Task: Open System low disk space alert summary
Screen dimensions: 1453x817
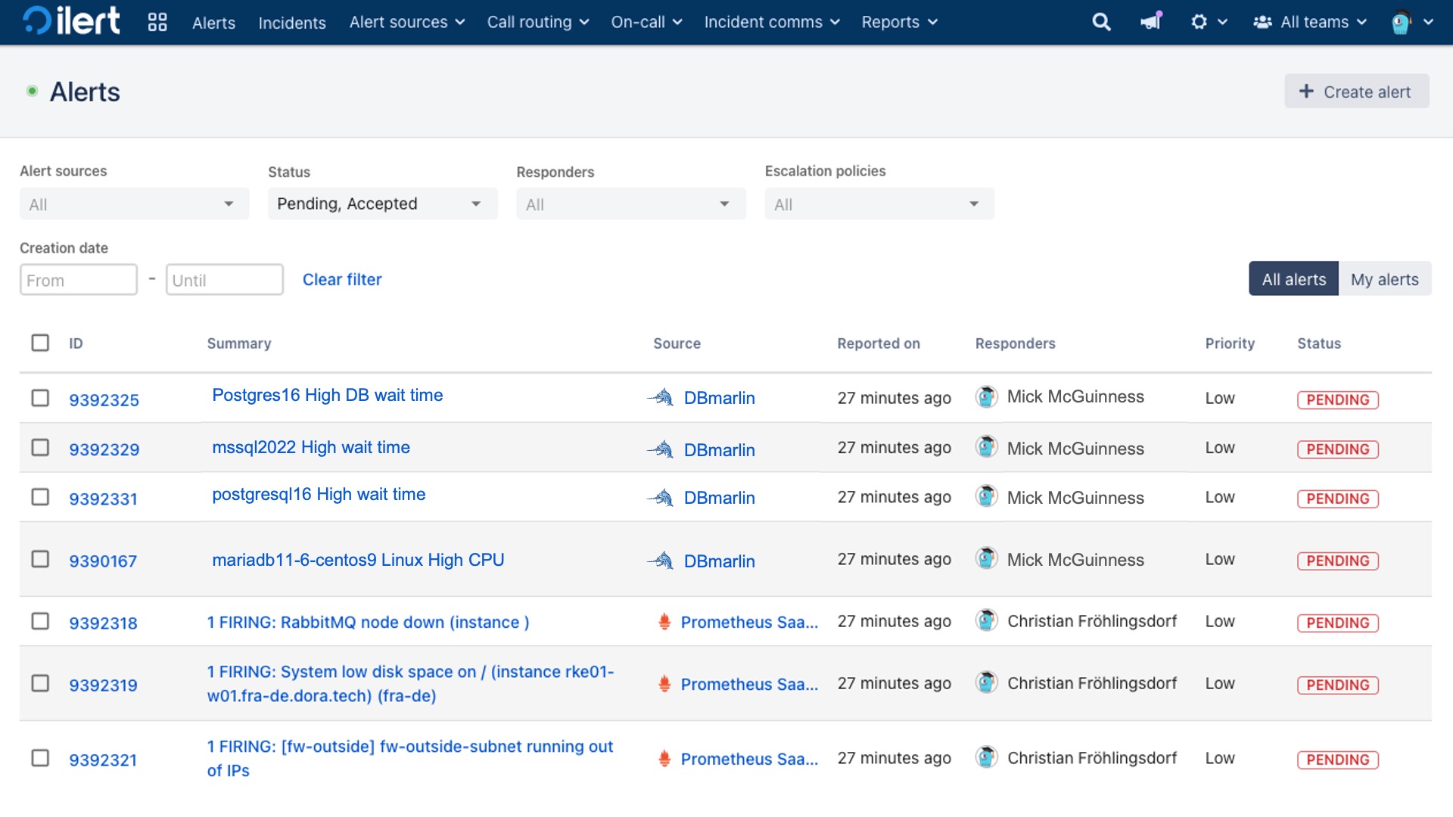Action: (411, 684)
